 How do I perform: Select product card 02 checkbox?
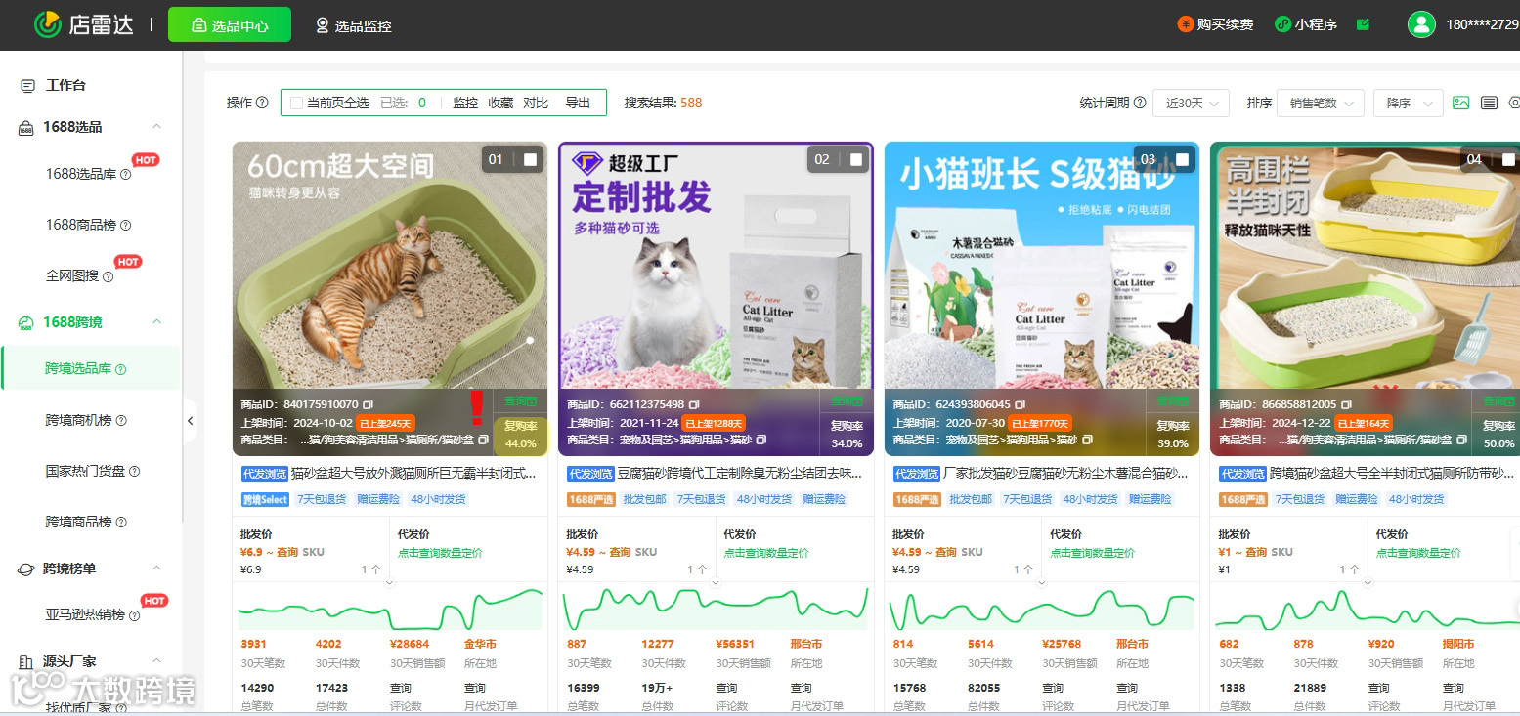[856, 159]
